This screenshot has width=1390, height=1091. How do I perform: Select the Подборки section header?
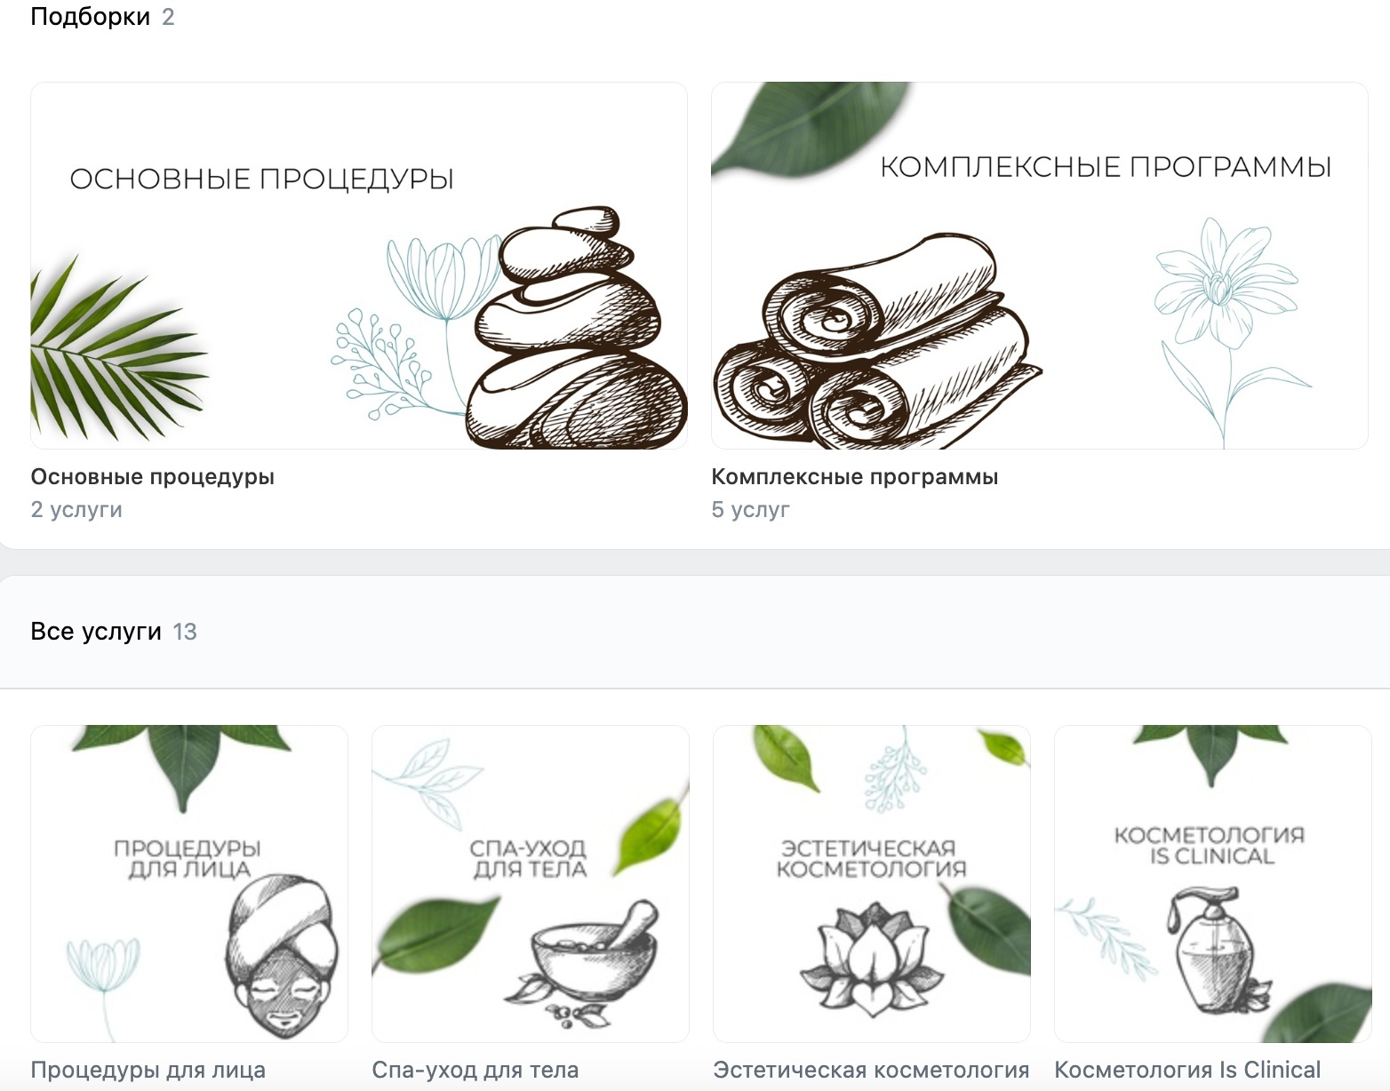[x=102, y=17]
